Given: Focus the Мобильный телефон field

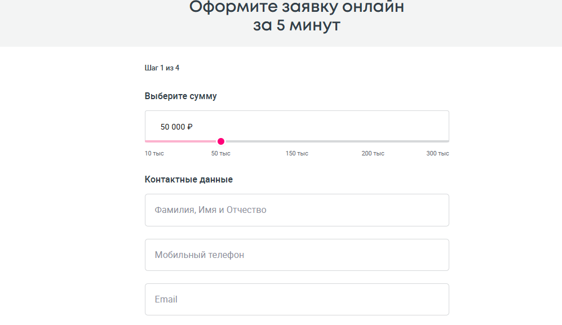Looking at the screenshot, I should pyautogui.click(x=297, y=255).
